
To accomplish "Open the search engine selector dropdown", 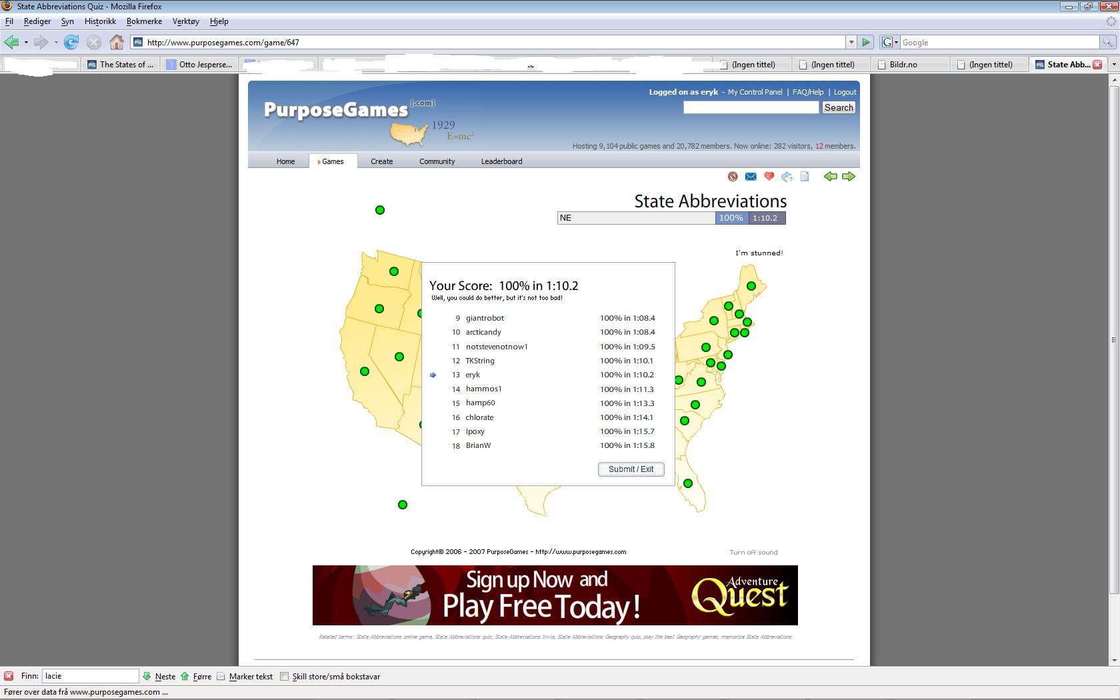I will [896, 43].
